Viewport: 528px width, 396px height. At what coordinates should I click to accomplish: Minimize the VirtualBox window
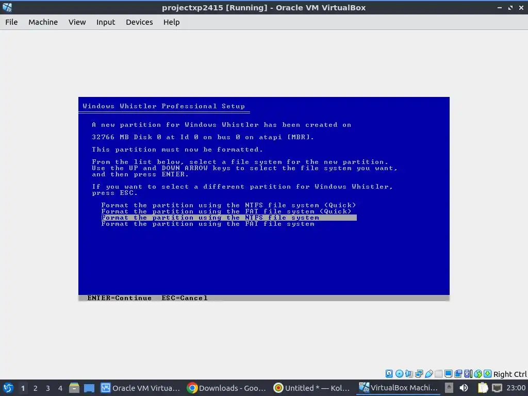click(x=500, y=7)
